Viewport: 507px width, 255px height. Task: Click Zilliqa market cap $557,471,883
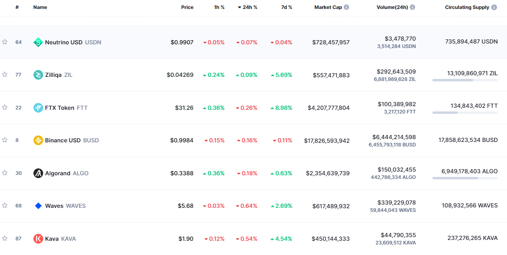[x=331, y=75]
